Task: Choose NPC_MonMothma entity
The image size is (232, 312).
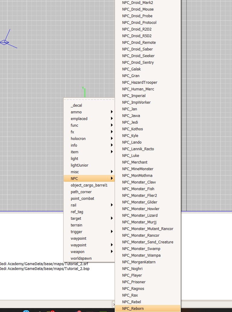Action: click(148, 175)
